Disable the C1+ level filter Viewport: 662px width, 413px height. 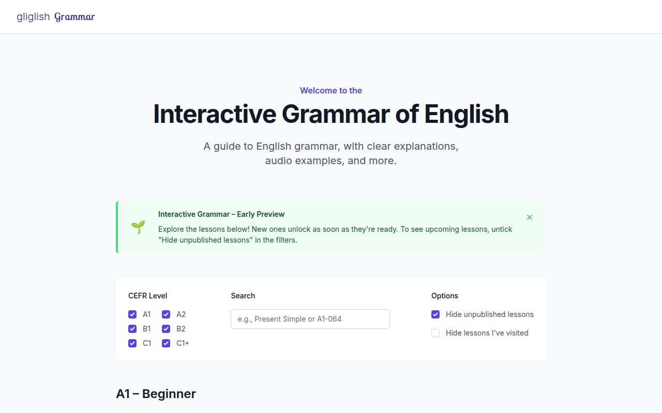click(x=166, y=343)
